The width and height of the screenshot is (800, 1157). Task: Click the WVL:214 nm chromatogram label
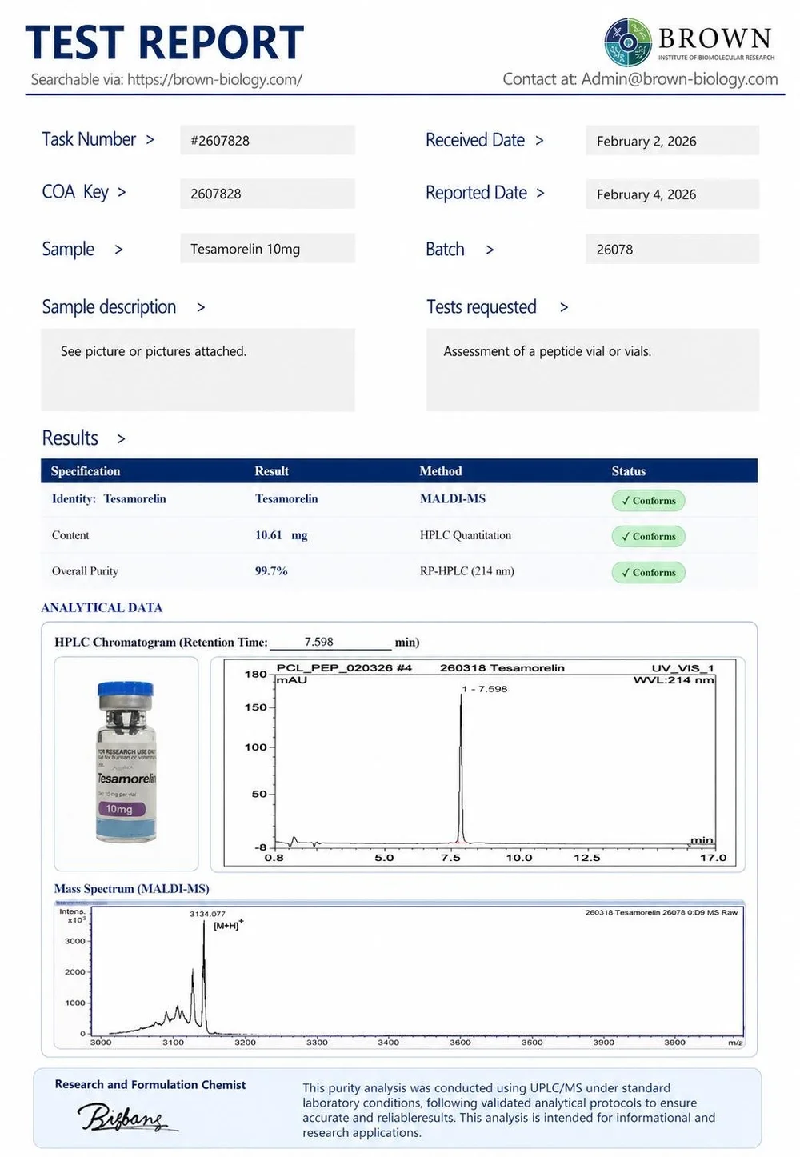coord(674,680)
